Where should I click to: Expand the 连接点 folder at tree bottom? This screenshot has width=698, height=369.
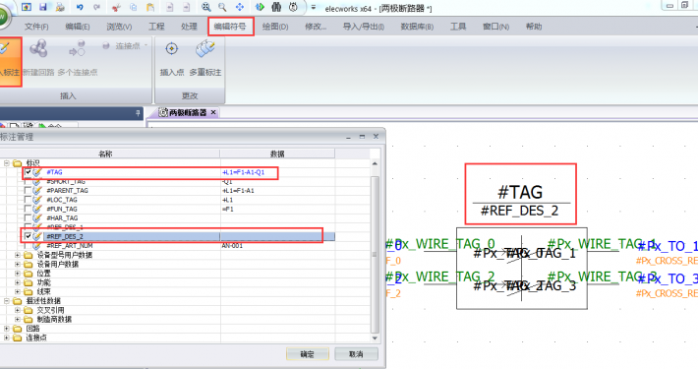click(6, 338)
